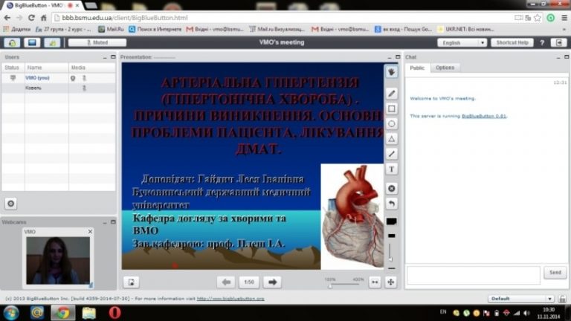This screenshot has width=571, height=321.
Task: Open the Default layout dropdown
Action: (520, 299)
